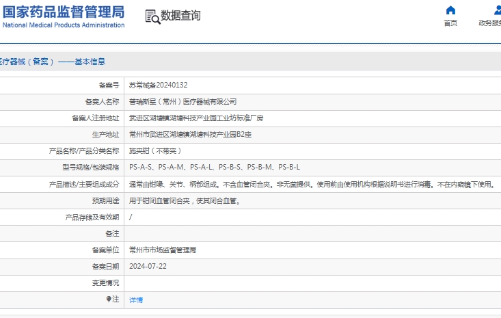This screenshot has width=501, height=318.
Task: Click the 首页 text label
Action: pos(450,23)
